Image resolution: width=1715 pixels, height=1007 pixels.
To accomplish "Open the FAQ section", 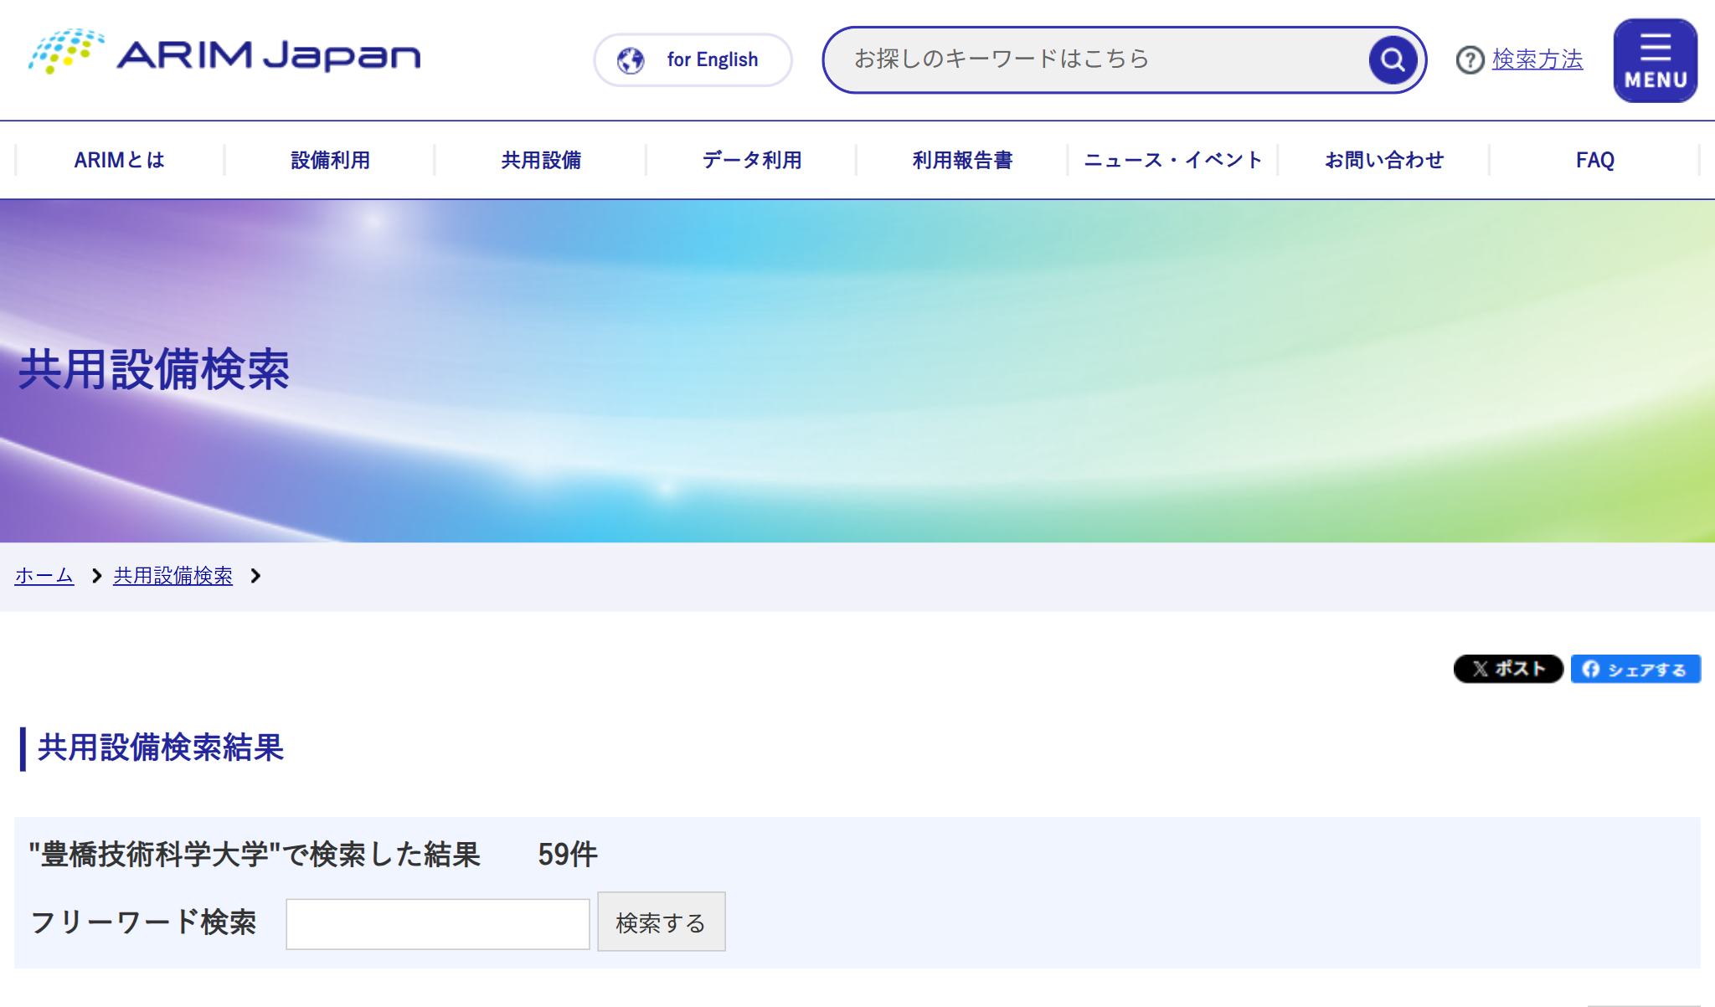I will (x=1594, y=159).
